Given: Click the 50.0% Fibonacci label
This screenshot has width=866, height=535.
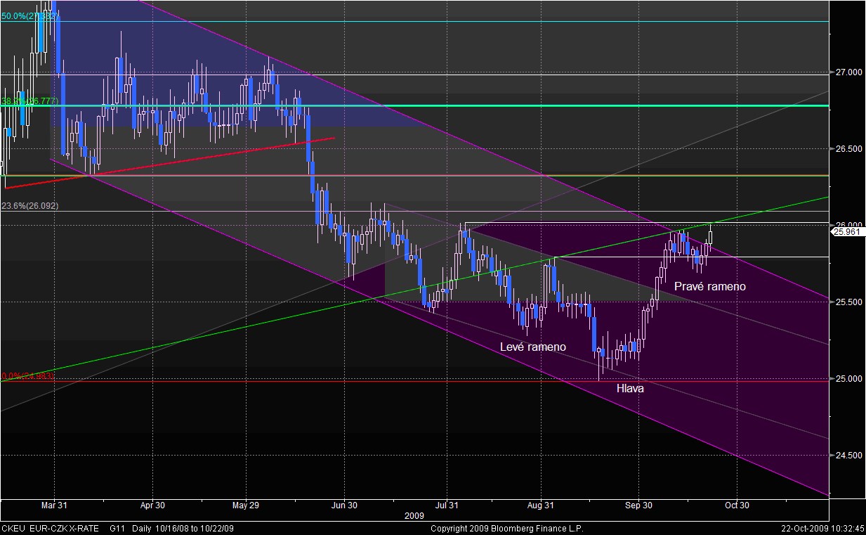Looking at the screenshot, I should (29, 16).
